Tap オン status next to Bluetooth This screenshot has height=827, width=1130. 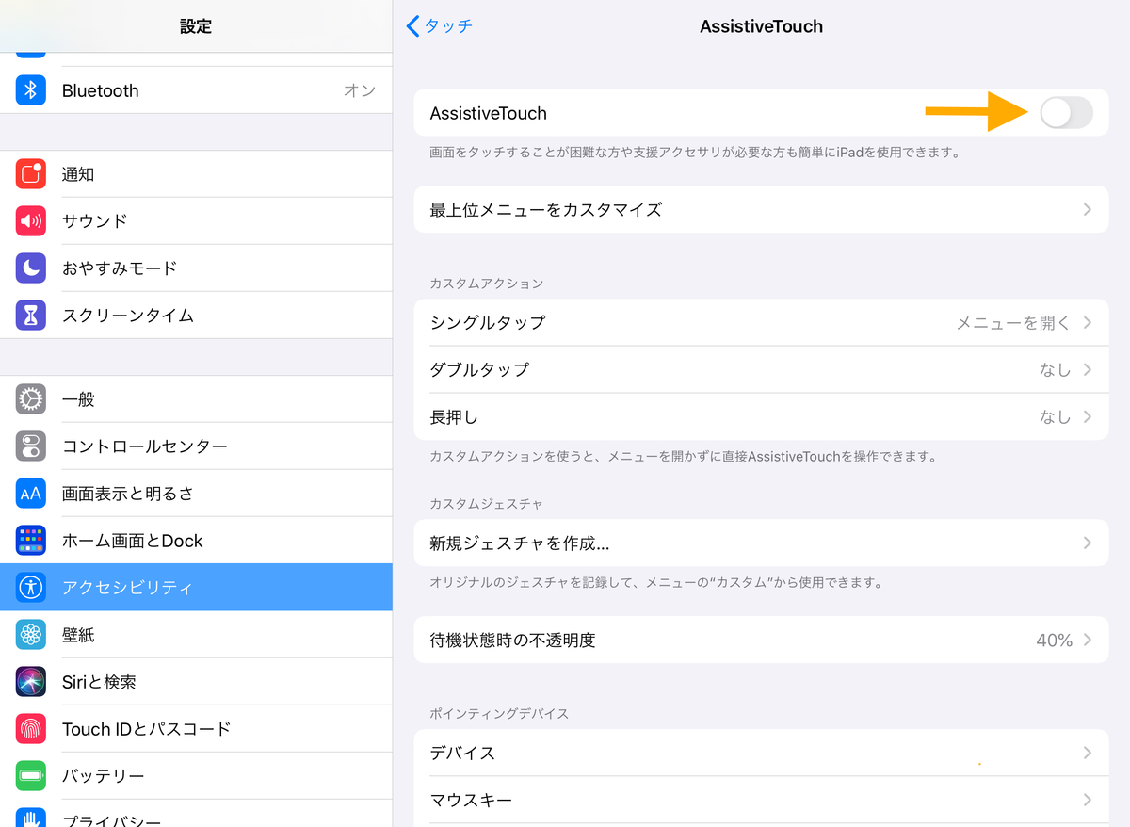click(360, 90)
